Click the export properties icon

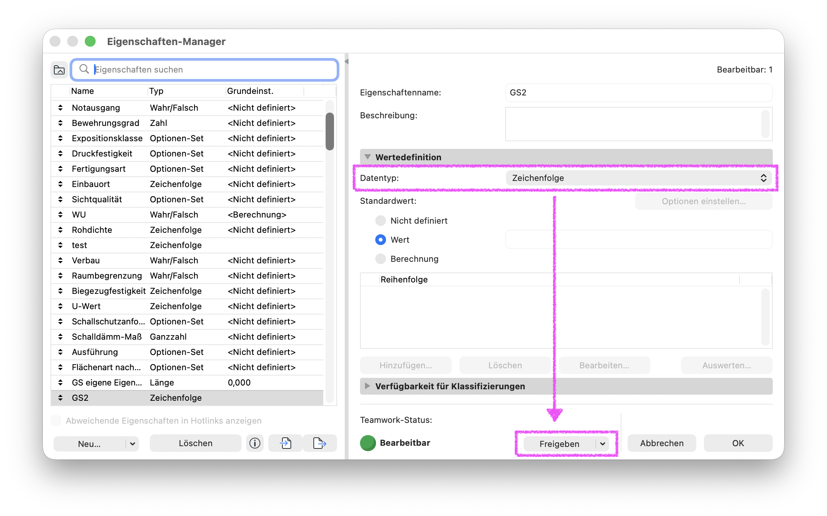320,443
